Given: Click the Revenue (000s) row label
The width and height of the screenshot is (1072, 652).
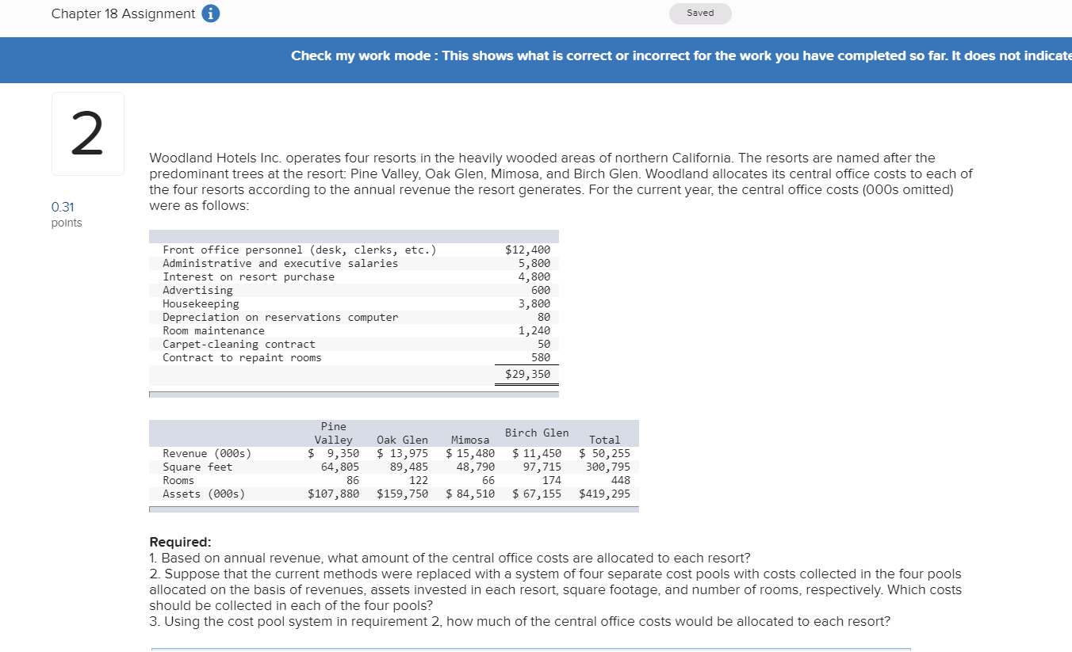Looking at the screenshot, I should point(207,453).
